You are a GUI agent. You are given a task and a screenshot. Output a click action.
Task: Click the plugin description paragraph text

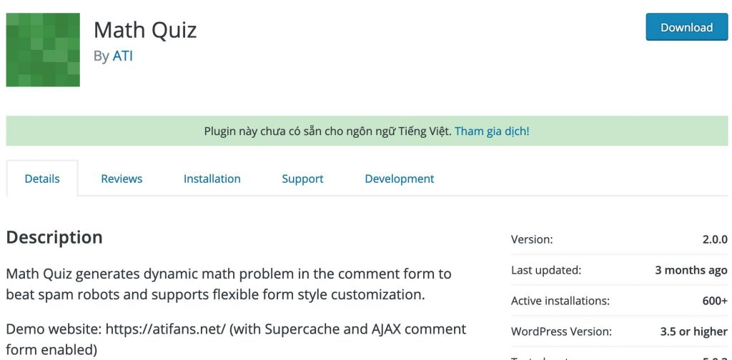click(x=229, y=284)
